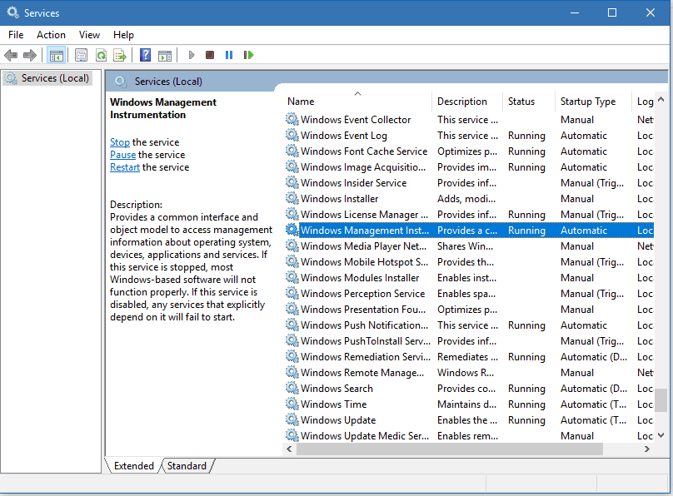Select Windows Remediation Servi... row
The width and height of the screenshot is (673, 496).
pos(469,357)
